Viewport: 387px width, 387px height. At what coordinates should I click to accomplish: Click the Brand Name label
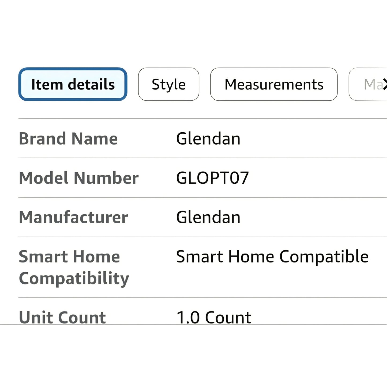coord(68,139)
